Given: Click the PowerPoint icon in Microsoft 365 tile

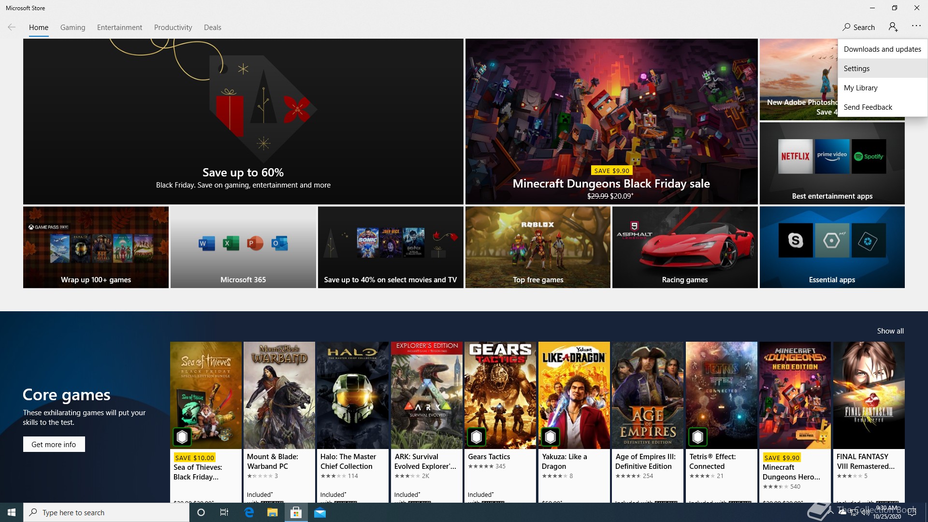Looking at the screenshot, I should [255, 243].
